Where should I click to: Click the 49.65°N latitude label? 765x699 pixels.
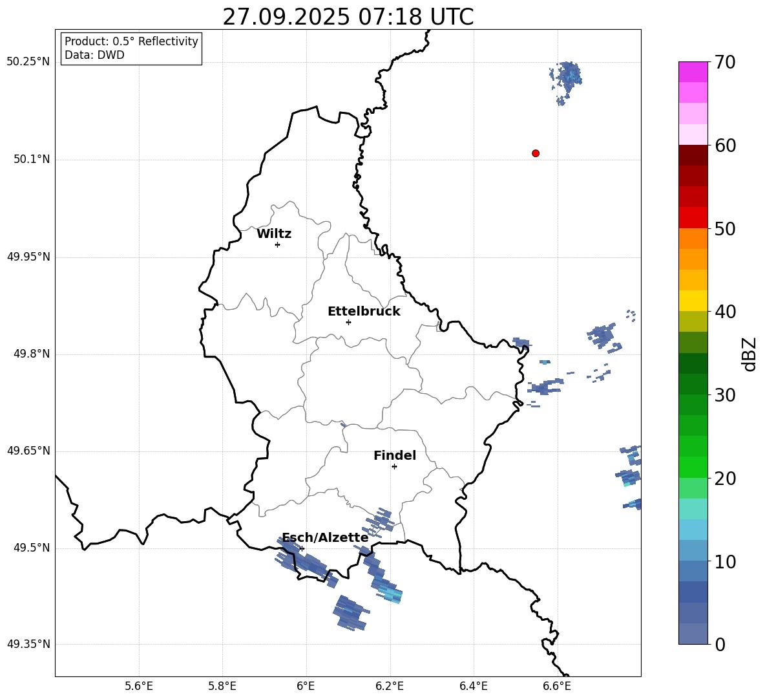click(x=28, y=450)
